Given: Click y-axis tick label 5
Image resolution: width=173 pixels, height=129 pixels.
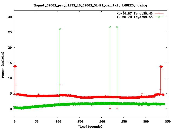Looking at the screenshot, I should [x=11, y=94].
